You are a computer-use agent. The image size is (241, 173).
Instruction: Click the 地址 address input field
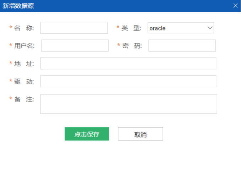click(128, 63)
